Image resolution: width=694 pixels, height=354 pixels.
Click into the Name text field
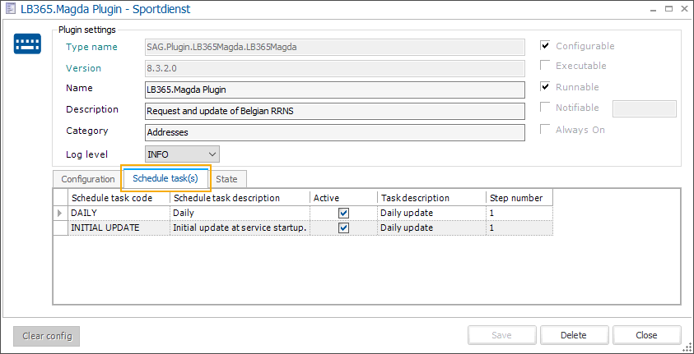pyautogui.click(x=333, y=89)
